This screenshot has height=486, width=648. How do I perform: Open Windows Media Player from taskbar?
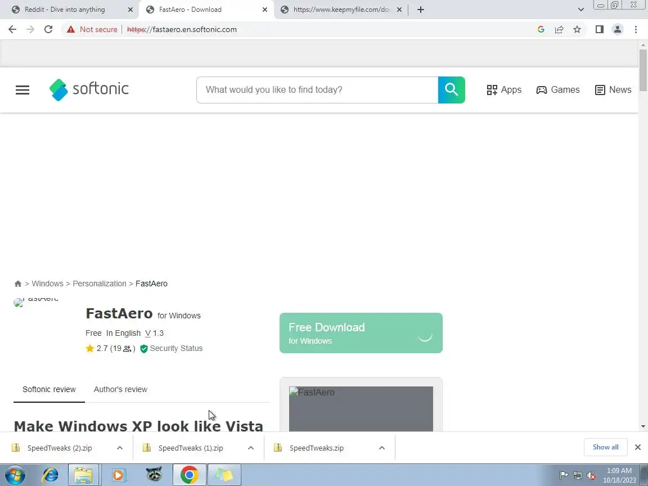[118, 475]
